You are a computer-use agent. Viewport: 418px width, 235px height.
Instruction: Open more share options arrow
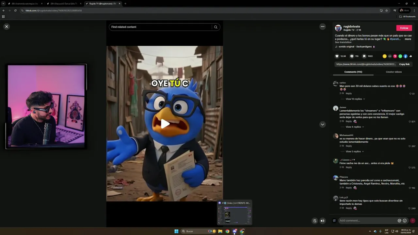(410, 56)
